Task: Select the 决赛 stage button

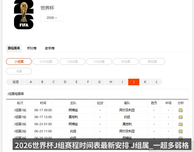Action: [x=19, y=71]
